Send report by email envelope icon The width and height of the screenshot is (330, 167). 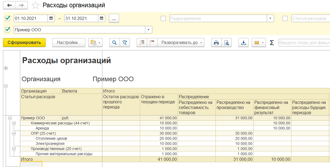point(257,42)
